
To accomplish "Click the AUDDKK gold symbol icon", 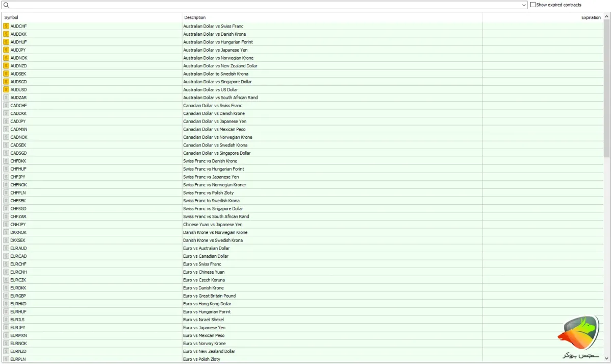I will [6, 34].
